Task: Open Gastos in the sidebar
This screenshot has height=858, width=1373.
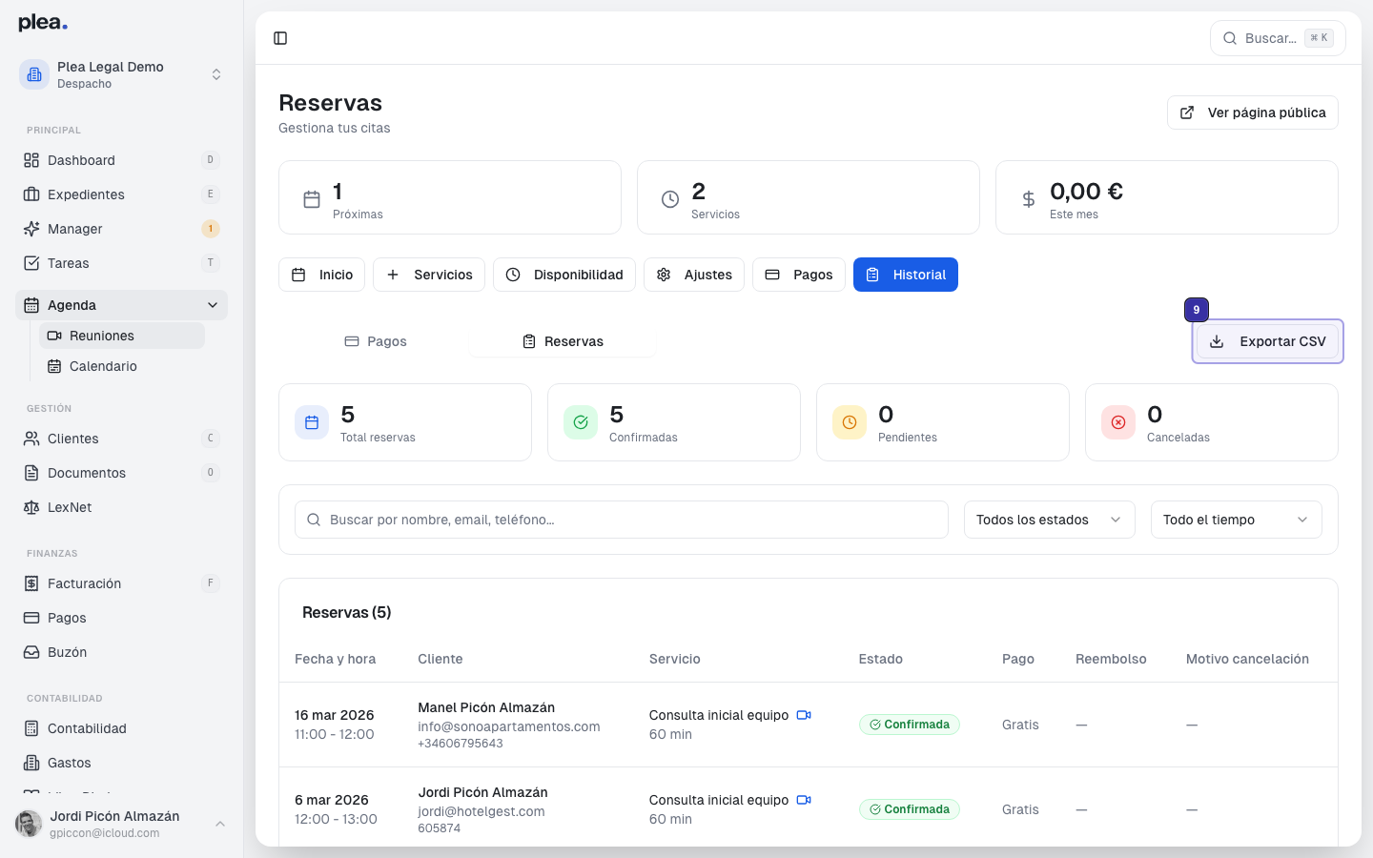Action: [121, 763]
